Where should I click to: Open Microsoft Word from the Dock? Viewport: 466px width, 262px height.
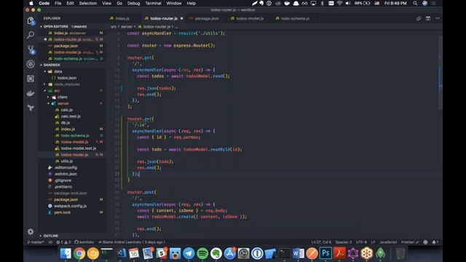click(x=298, y=253)
